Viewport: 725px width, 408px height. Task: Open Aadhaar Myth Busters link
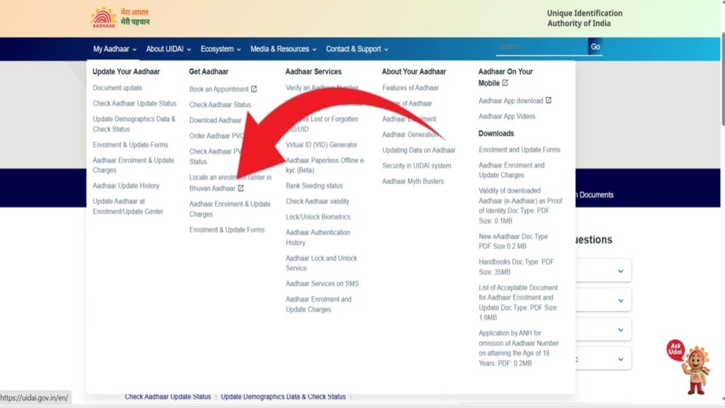pos(413,181)
